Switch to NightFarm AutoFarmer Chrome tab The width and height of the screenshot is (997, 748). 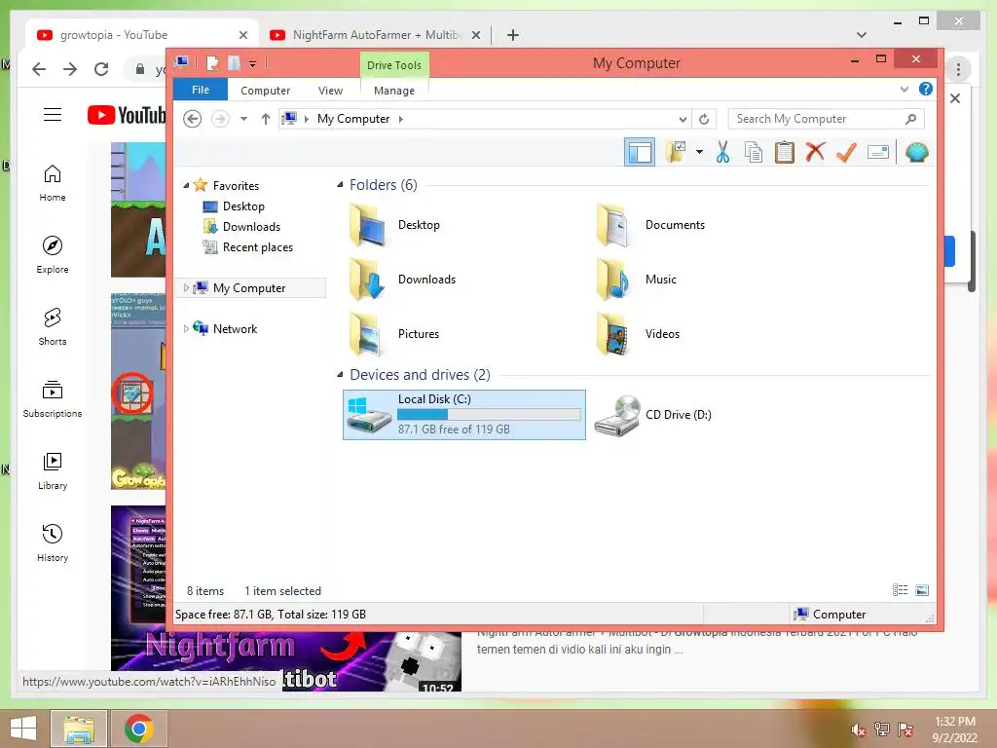point(375,35)
